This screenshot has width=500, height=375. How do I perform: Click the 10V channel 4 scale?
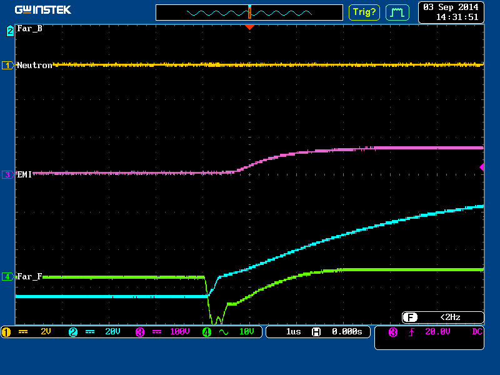pyautogui.click(x=246, y=332)
